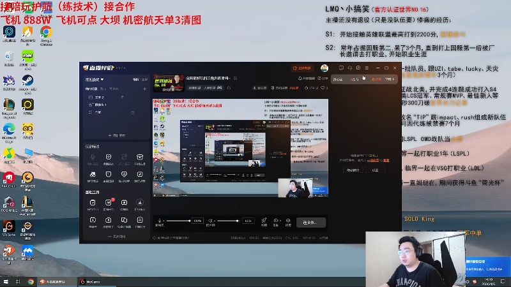Edit the stream title with pencil icon

tap(235, 78)
